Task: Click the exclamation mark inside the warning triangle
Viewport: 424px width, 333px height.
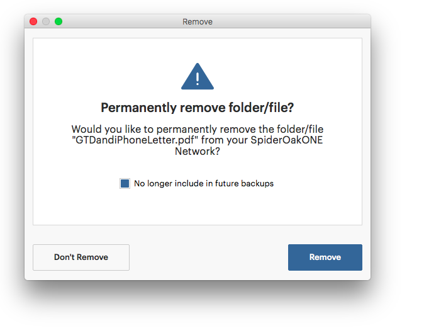Action: tap(198, 78)
